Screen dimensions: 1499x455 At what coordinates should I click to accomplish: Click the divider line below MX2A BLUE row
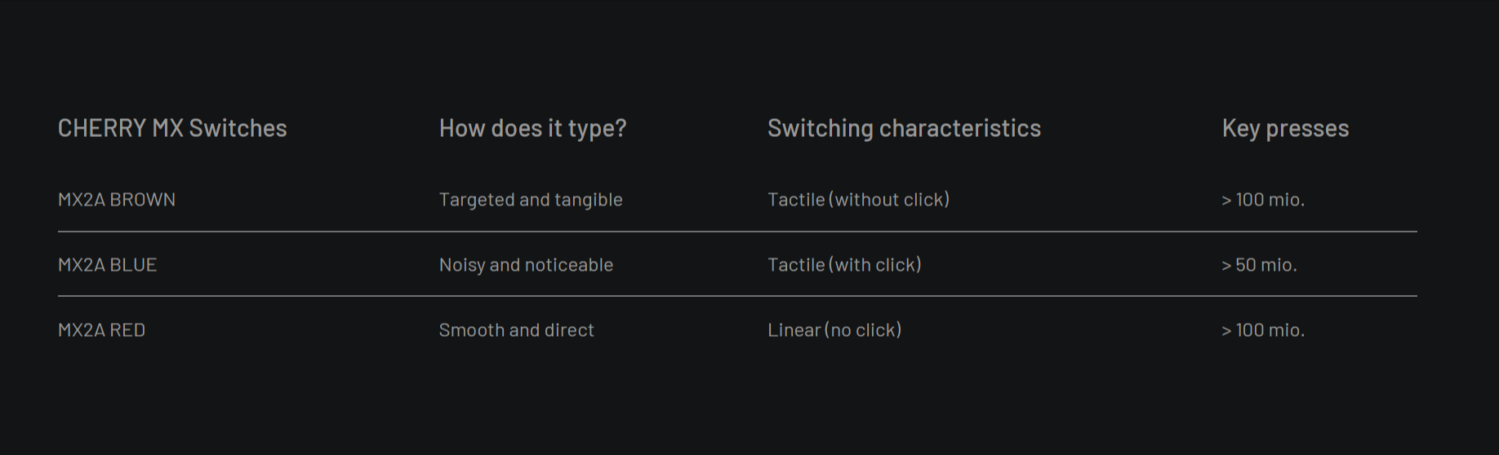point(737,296)
